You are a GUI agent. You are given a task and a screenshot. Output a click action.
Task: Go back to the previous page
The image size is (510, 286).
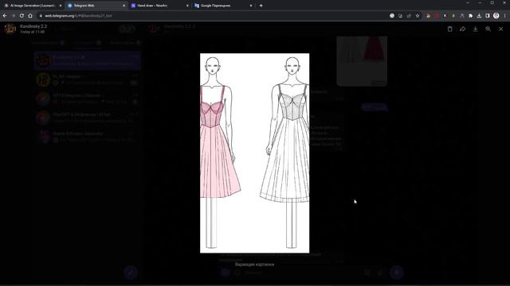coord(5,16)
